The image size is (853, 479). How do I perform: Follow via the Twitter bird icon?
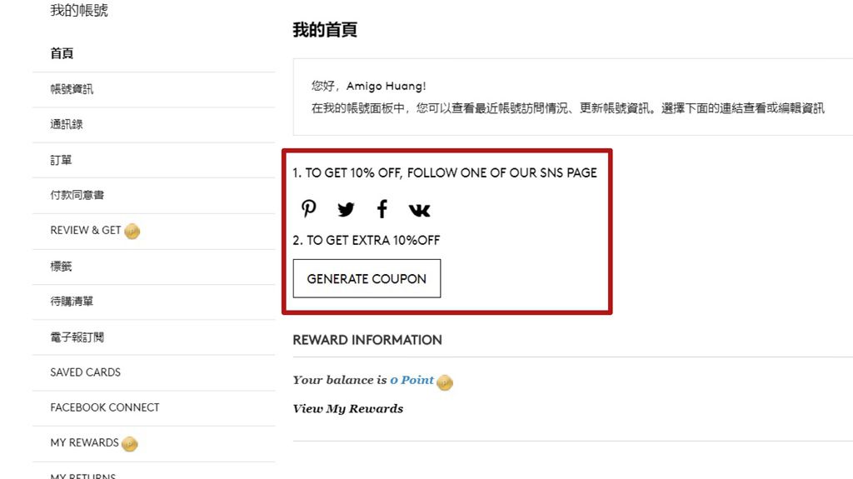[x=346, y=209]
